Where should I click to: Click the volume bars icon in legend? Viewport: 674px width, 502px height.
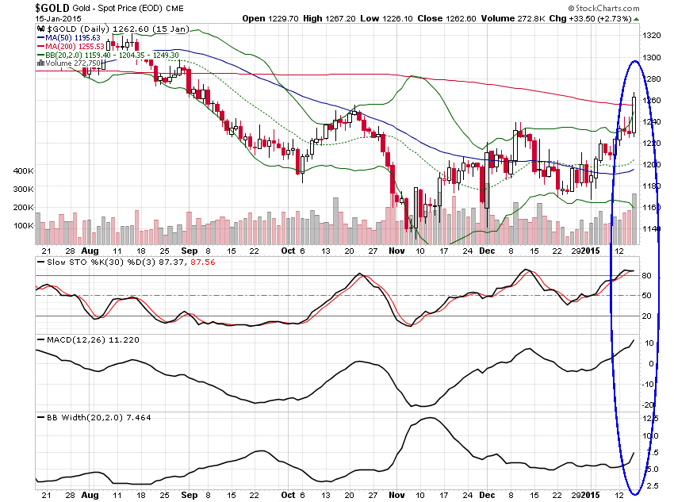(40, 63)
